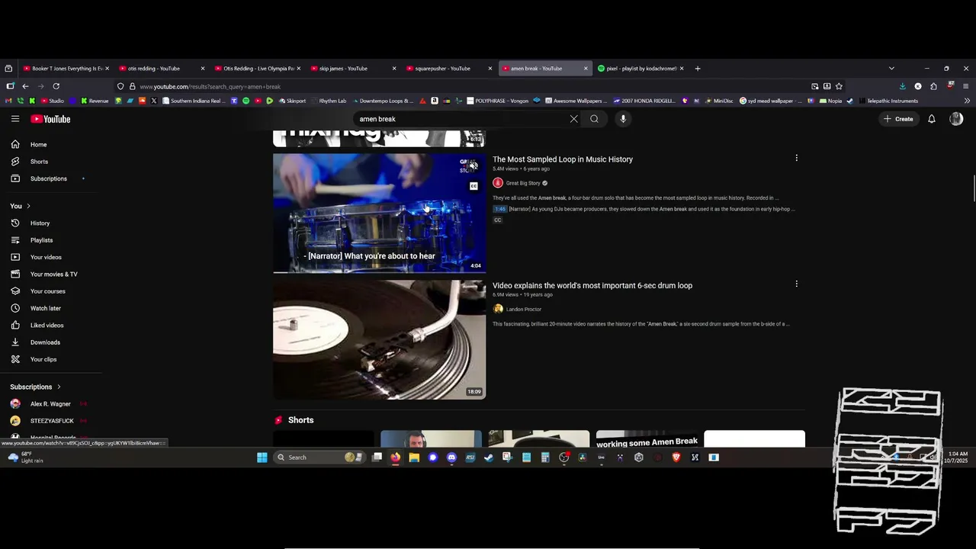The height and width of the screenshot is (549, 976).
Task: Open the Skinport bookmark
Action: [x=293, y=101]
